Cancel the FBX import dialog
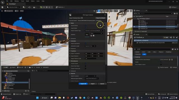This screenshot has height=100, width=179. point(102,84)
